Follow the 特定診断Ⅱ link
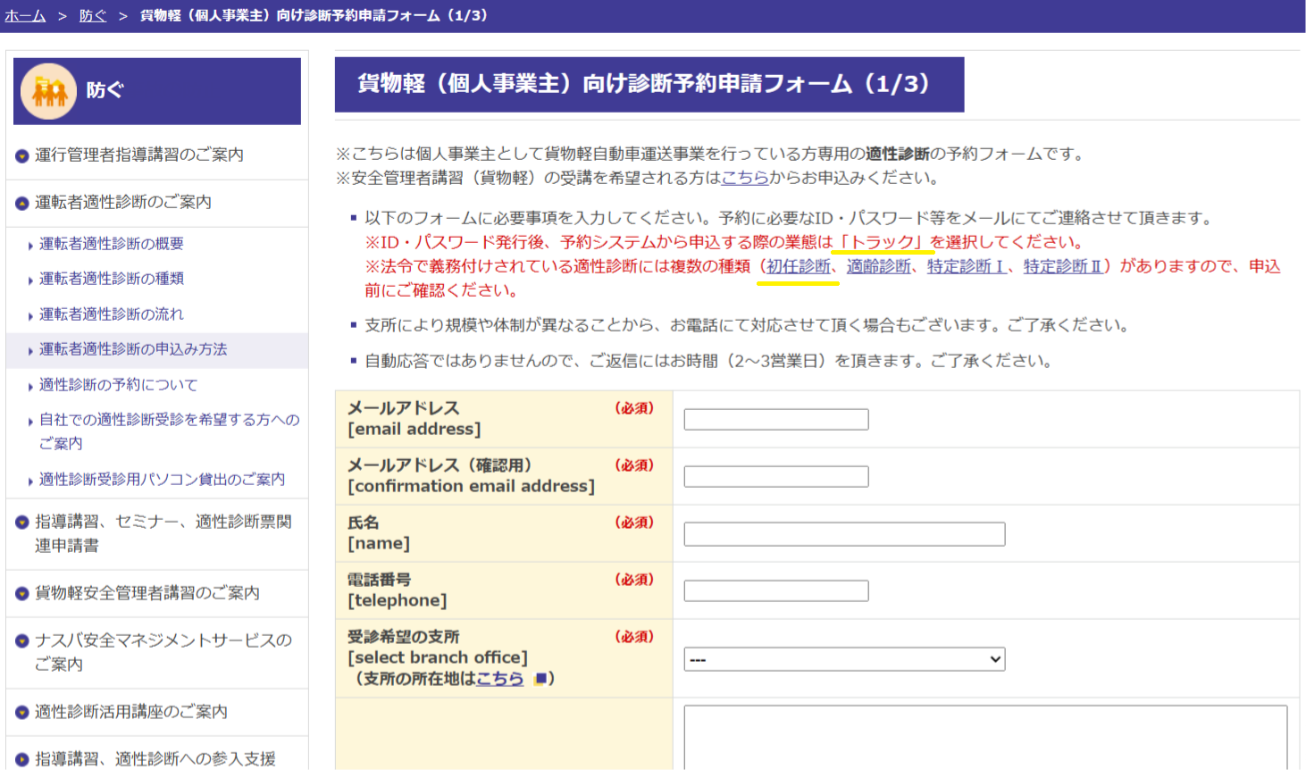The height and width of the screenshot is (770, 1306). click(x=1062, y=266)
